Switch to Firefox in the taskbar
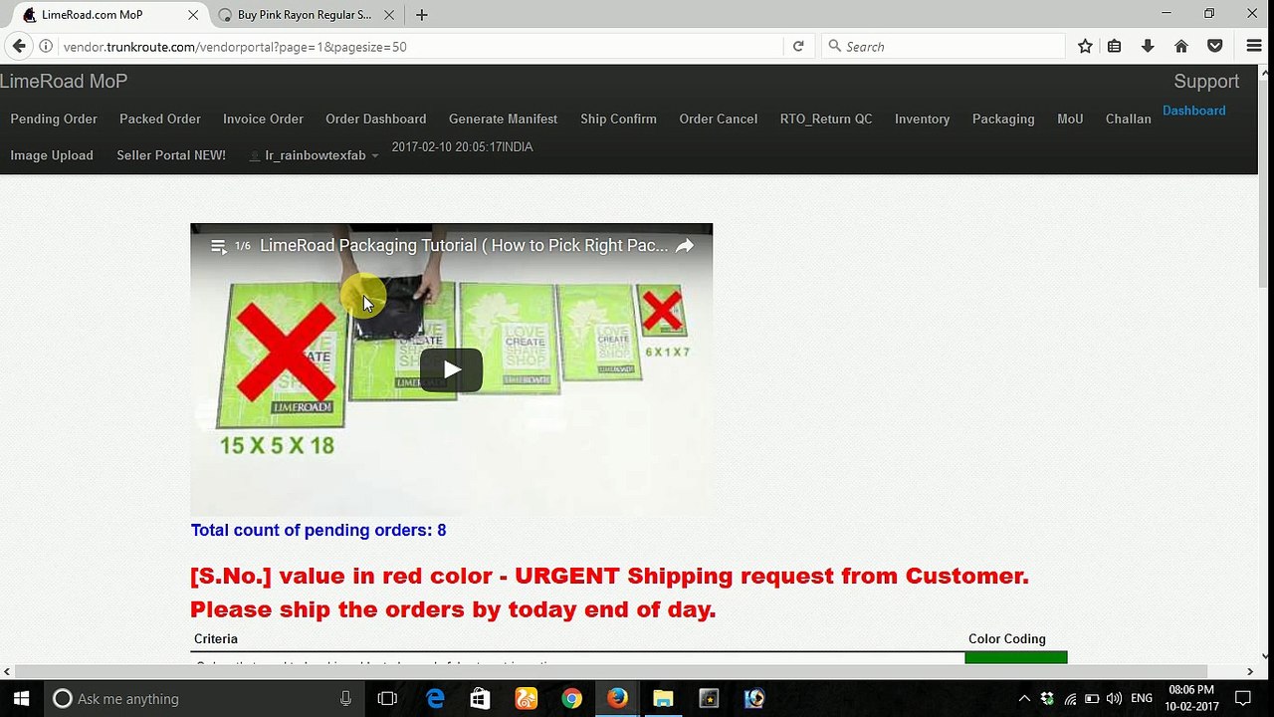1274x717 pixels. (617, 698)
